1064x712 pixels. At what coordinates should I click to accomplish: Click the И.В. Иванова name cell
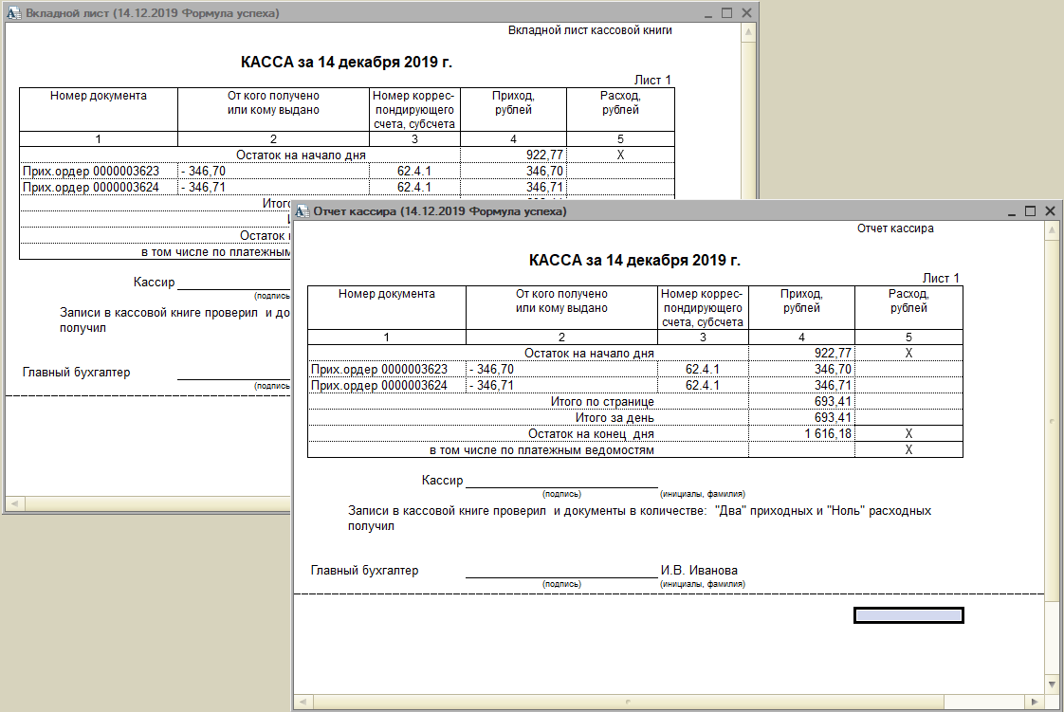(699, 571)
